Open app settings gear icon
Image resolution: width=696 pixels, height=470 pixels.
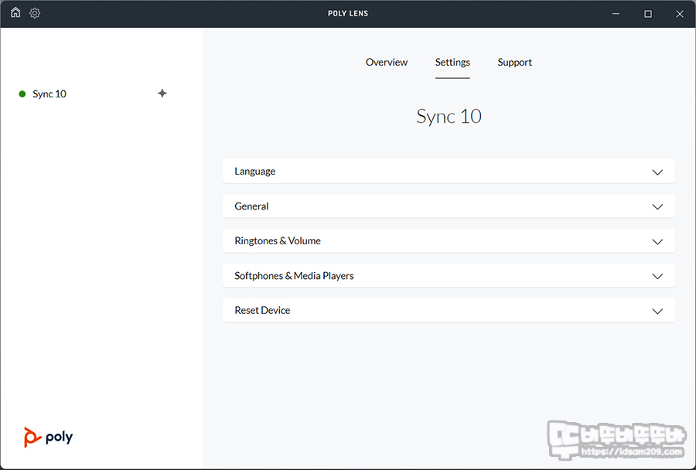click(x=35, y=13)
